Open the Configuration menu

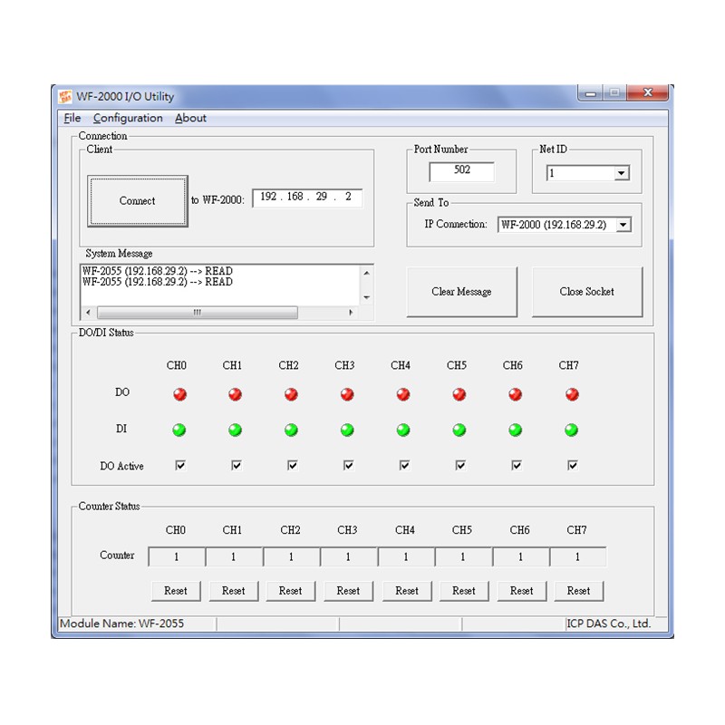tap(129, 118)
